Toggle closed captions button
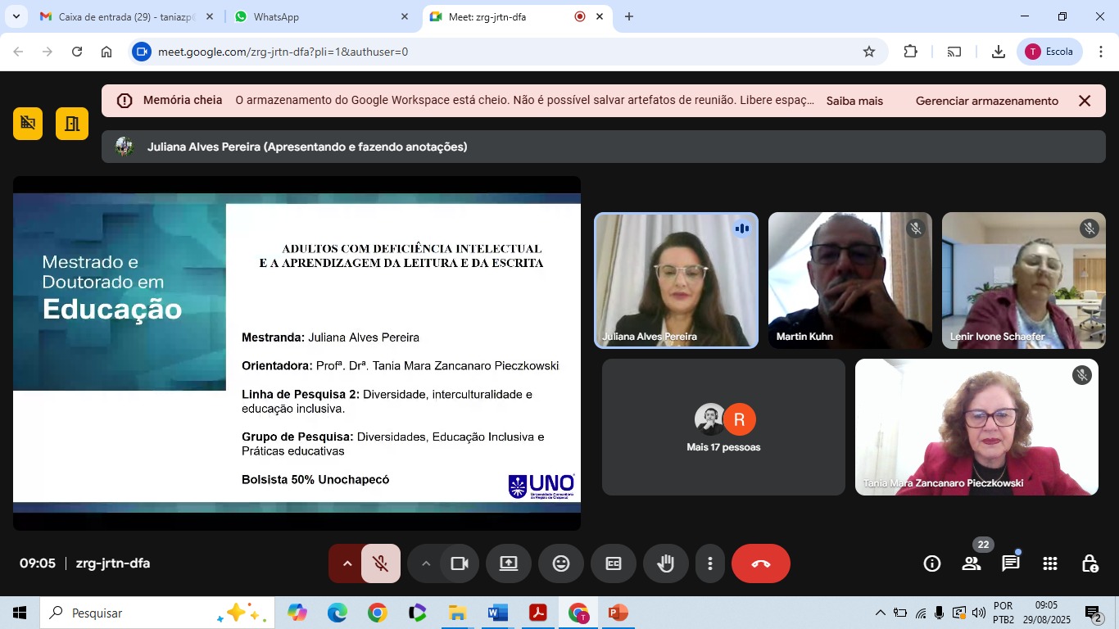Image resolution: width=1119 pixels, height=629 pixels. [x=613, y=563]
